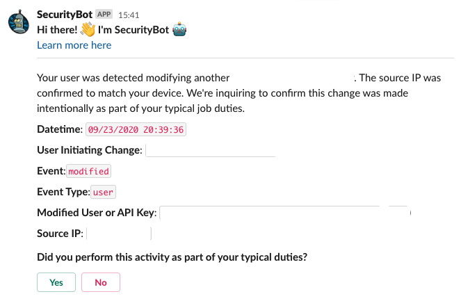Click the redacted block after "modifying another"

click(291, 77)
